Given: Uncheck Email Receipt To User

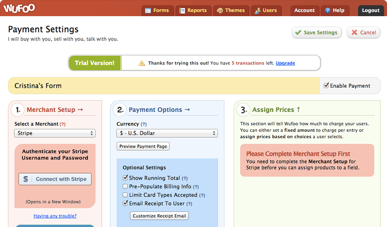Looking at the screenshot, I should 125,203.
